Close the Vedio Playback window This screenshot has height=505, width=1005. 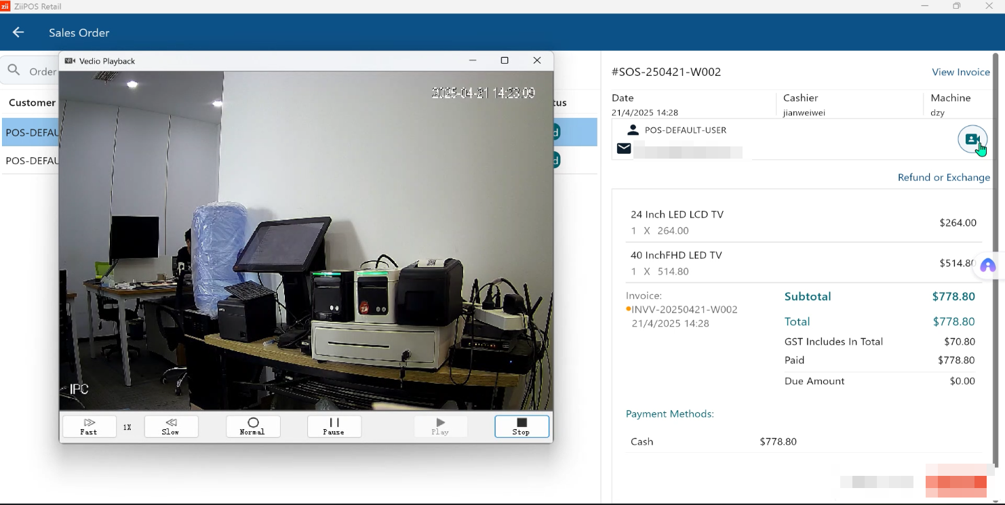pos(537,60)
